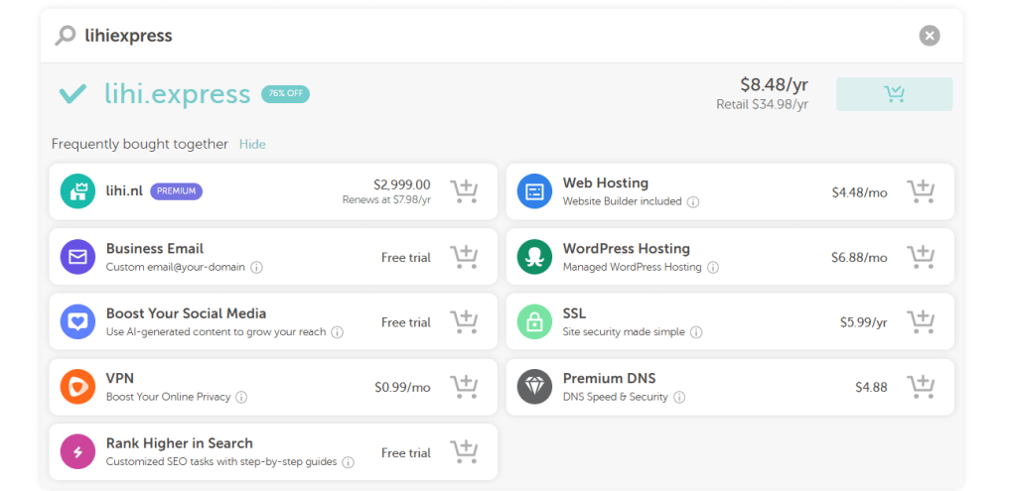
Task: Show info for Managed WordPress Hosting
Action: point(713,268)
